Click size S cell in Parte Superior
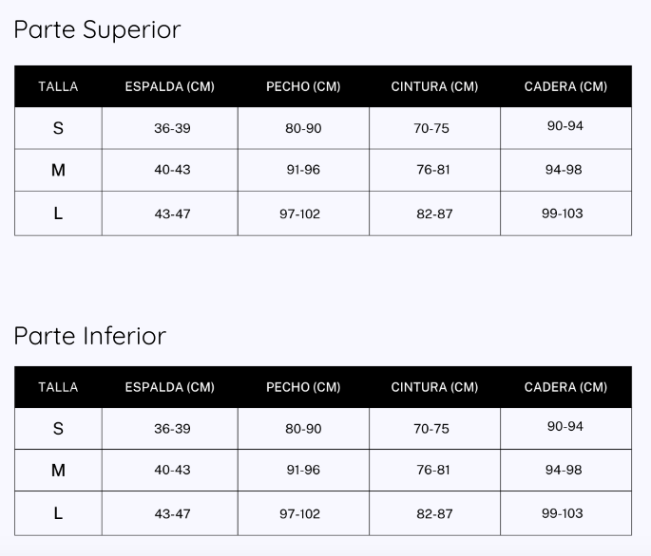Screen dimensions: 651x556 (58, 128)
